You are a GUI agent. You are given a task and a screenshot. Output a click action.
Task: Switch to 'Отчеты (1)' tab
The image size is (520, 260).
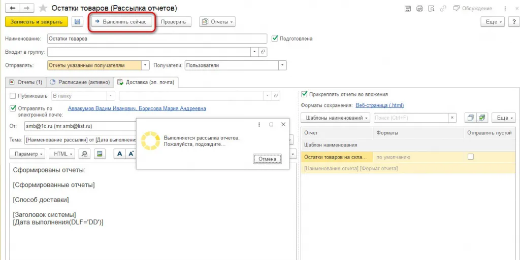[x=25, y=82]
